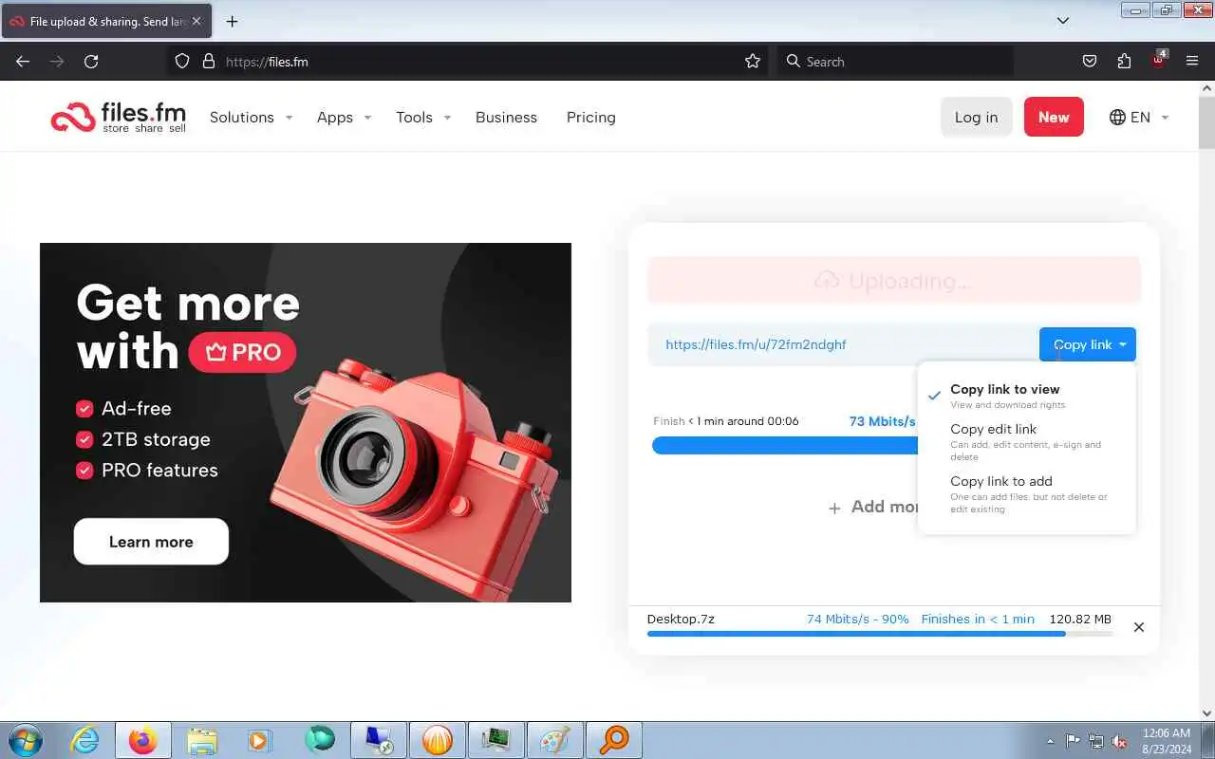This screenshot has width=1215, height=759.
Task: Cancel the Desktop.7z upload with X
Action: click(1139, 627)
